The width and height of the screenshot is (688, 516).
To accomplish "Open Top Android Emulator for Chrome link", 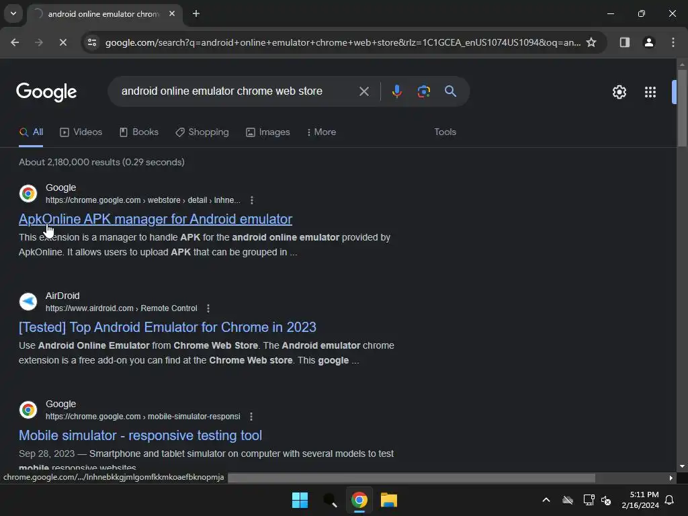I will pos(167,327).
